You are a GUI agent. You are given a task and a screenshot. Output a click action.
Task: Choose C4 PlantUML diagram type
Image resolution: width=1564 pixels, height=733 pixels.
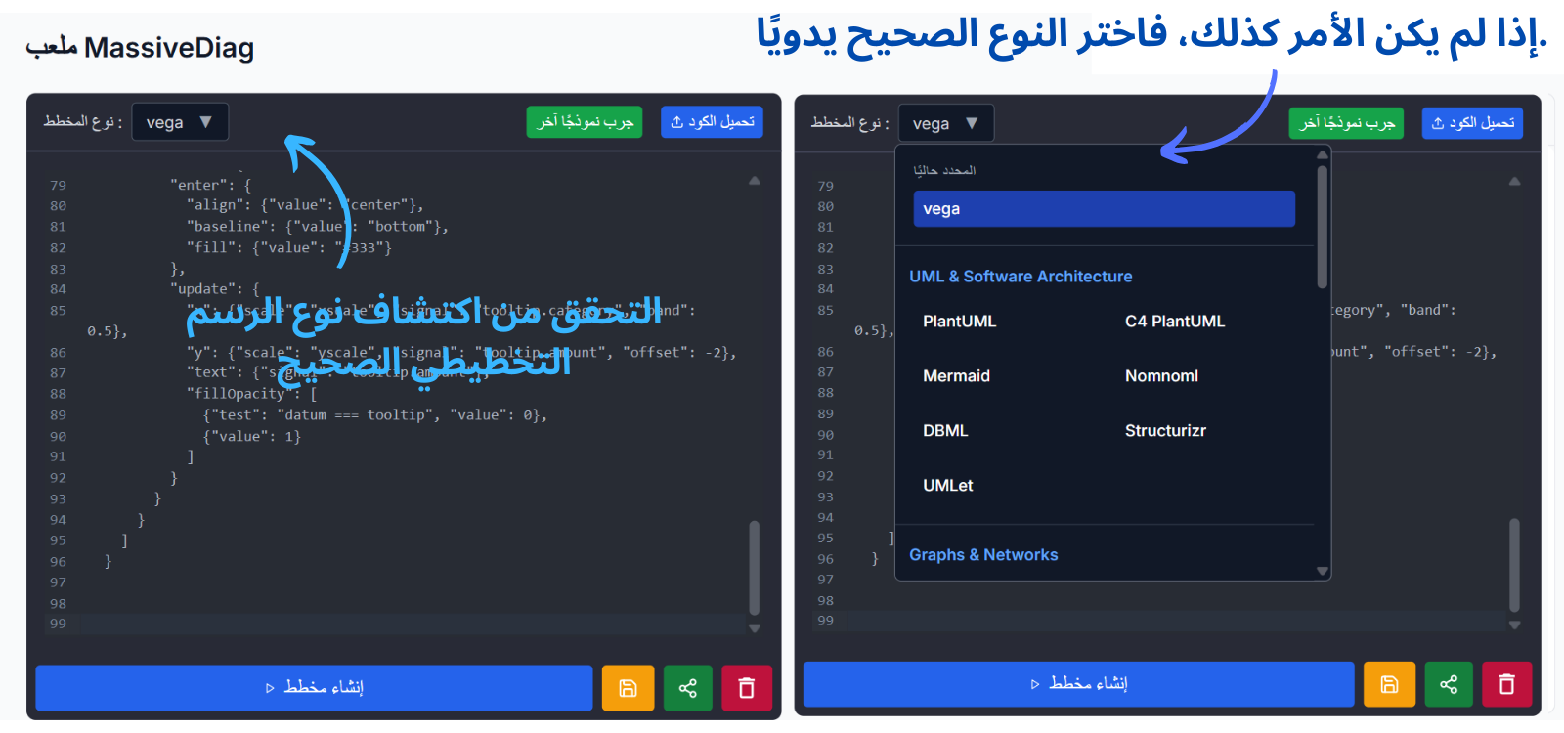tap(1175, 322)
